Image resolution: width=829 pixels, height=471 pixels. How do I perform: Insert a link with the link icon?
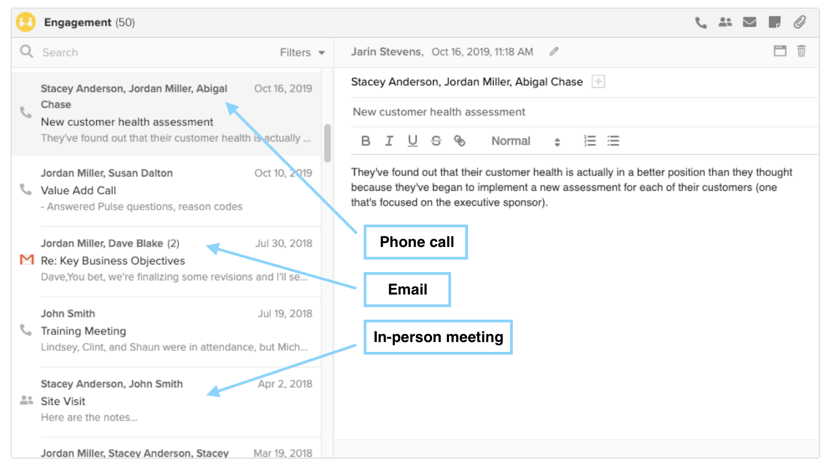pyautogui.click(x=459, y=141)
